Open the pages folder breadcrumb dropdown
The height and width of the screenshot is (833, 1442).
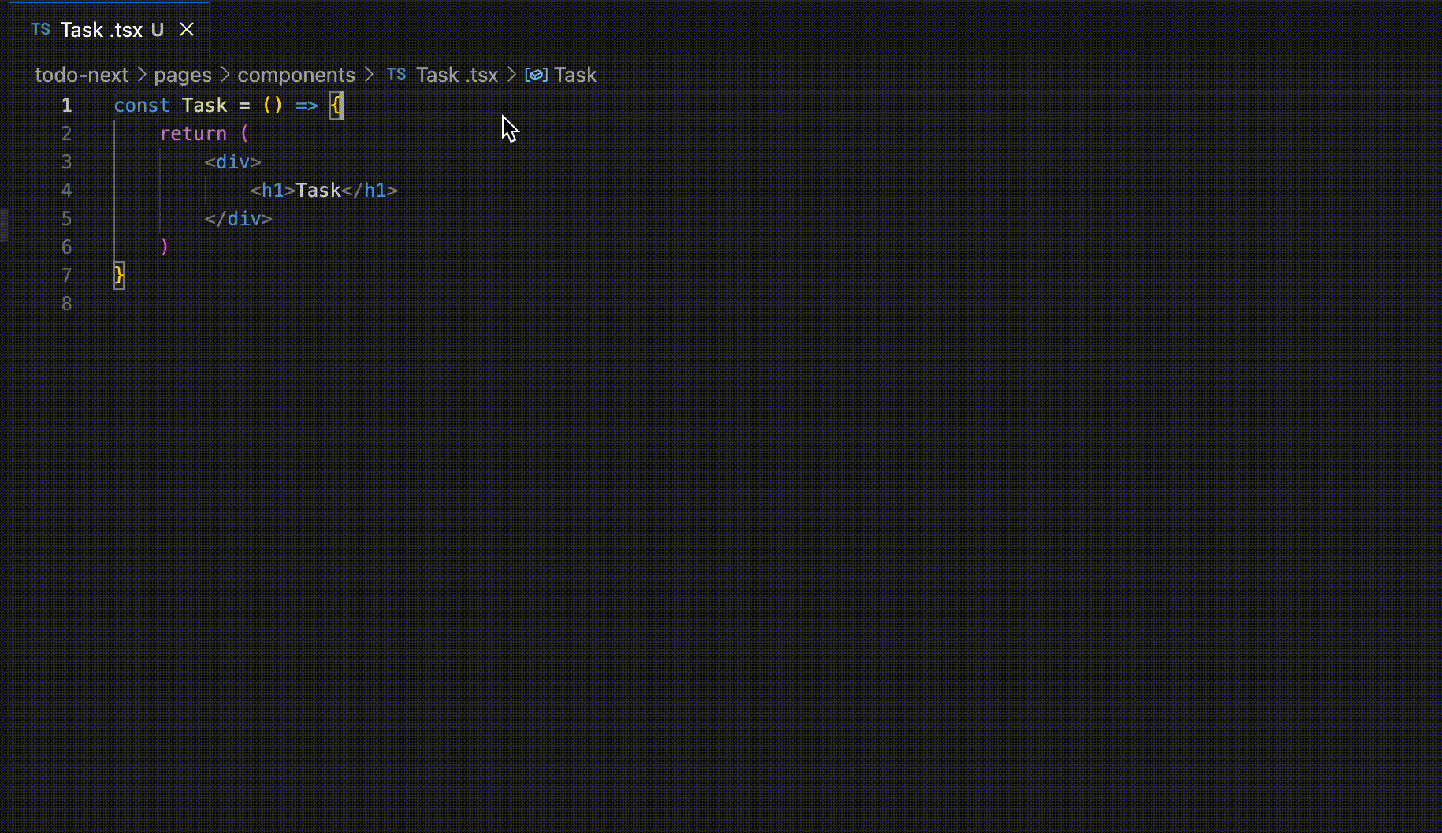click(x=183, y=75)
